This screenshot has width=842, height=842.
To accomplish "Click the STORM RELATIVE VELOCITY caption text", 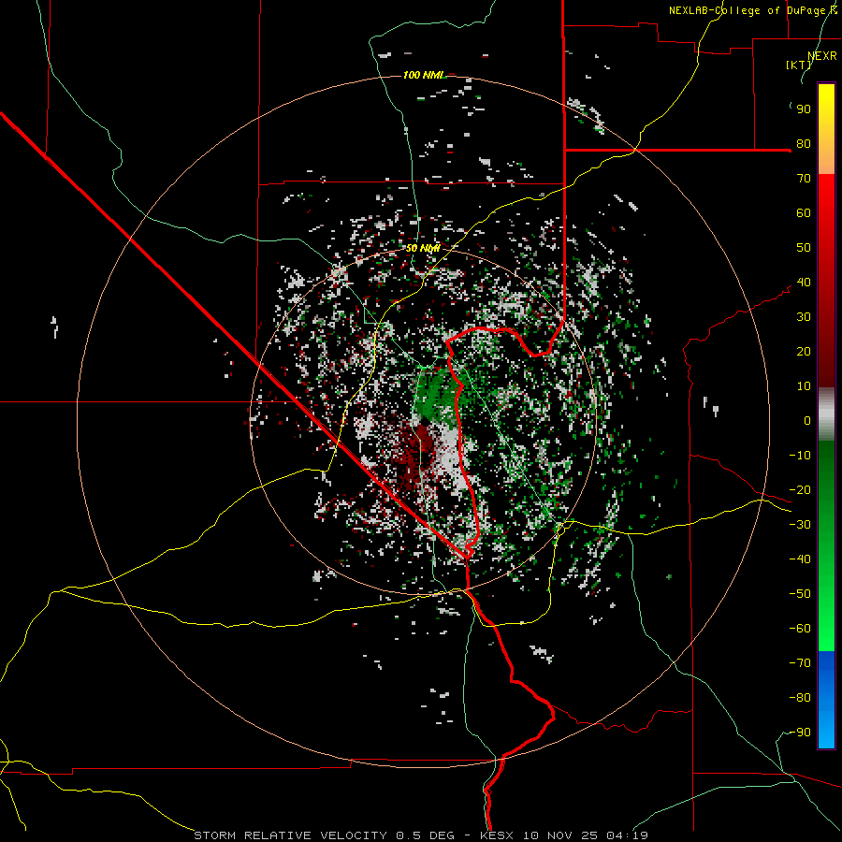I will (x=290, y=835).
